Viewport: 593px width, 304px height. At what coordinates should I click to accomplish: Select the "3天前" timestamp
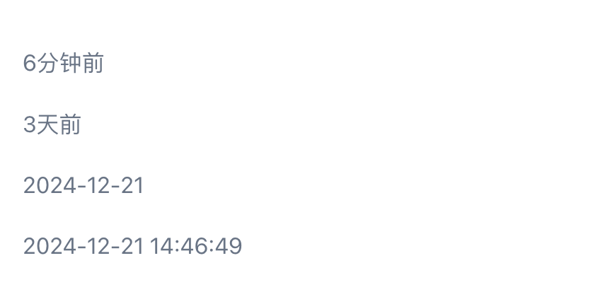(52, 124)
